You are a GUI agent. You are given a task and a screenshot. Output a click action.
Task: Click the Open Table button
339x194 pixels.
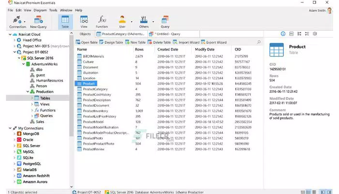(x=87, y=42)
